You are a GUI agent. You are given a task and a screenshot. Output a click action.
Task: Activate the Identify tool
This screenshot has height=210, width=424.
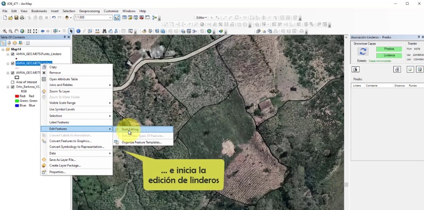pyautogui.click(x=78, y=31)
